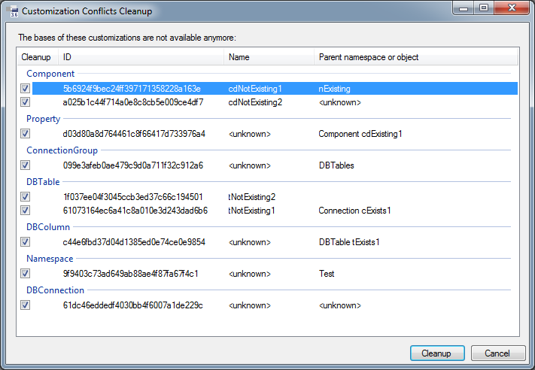535x370 pixels.
Task: Click parent cell DBTable tExists1
Action: pyautogui.click(x=349, y=242)
